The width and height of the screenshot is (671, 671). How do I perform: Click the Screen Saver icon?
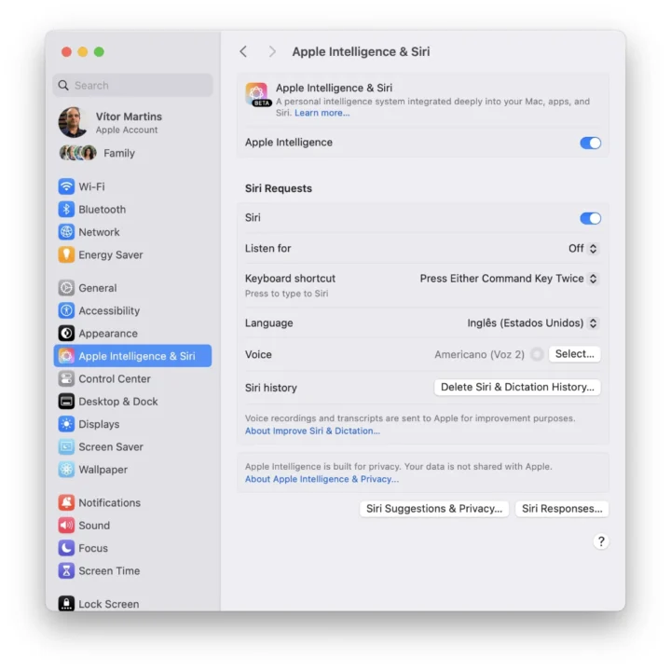66,446
